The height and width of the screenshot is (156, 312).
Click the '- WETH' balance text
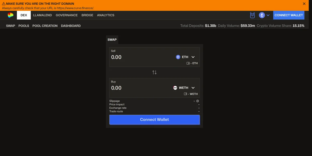click(x=193, y=94)
